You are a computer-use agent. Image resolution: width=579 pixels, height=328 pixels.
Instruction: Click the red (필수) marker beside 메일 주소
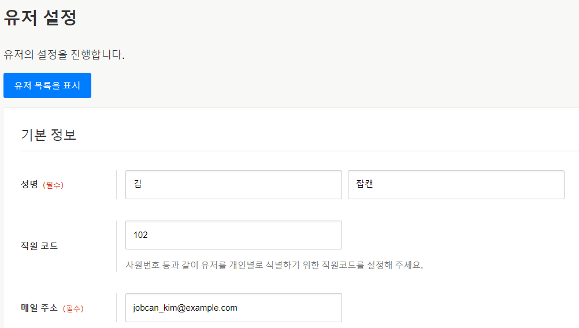(73, 309)
